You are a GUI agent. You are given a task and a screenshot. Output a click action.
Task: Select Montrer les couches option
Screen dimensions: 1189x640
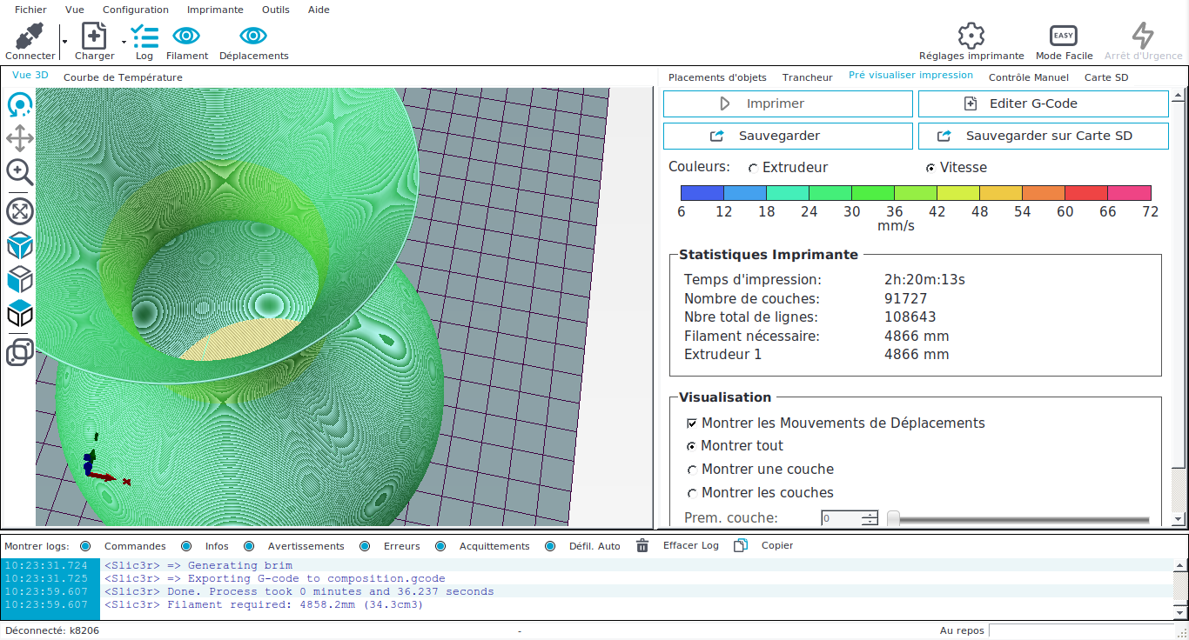[692, 493]
